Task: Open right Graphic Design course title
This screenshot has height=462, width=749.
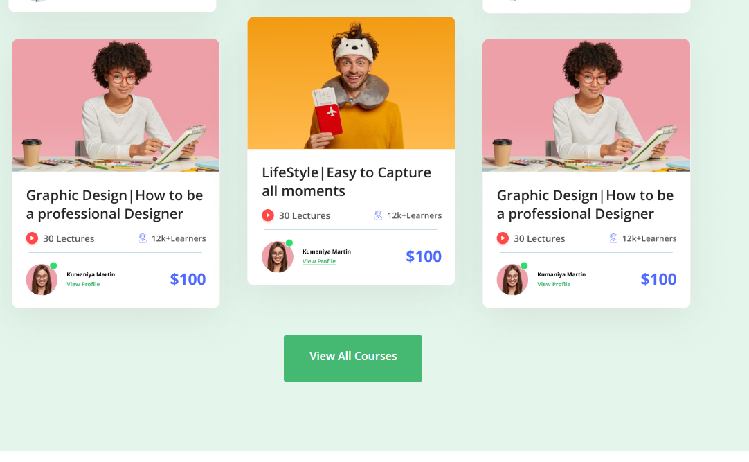Action: 585,204
